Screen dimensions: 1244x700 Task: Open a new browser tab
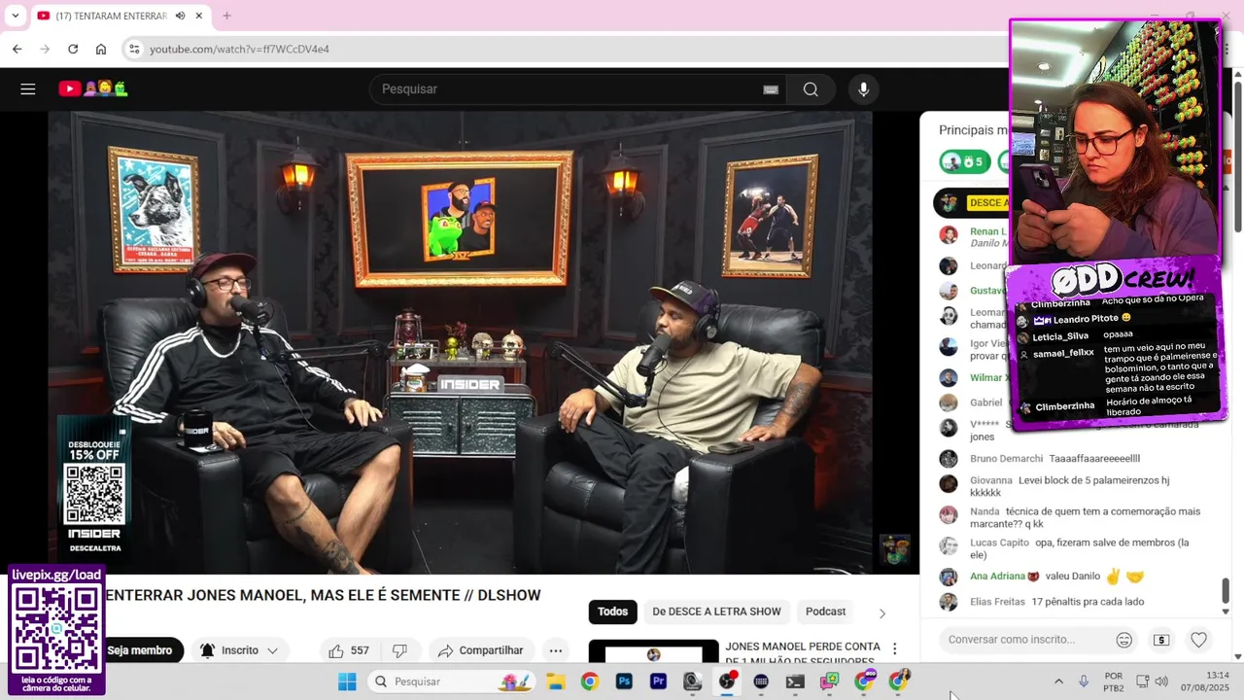pyautogui.click(x=226, y=17)
